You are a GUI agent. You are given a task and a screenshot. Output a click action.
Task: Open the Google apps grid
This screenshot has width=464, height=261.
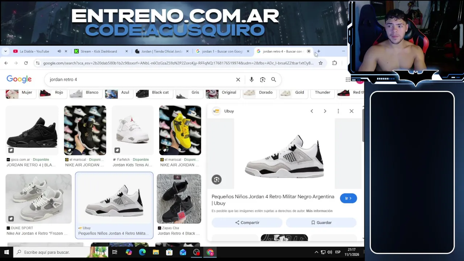[348, 80]
